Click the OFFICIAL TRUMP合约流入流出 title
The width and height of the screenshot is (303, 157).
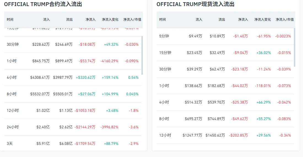click(x=43, y=4)
